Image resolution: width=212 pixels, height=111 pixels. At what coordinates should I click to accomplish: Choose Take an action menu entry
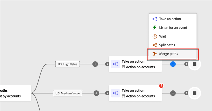point(173,19)
